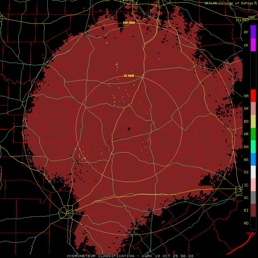Click the black radar site dot at map center
This screenshot has width=258, height=258.
[x=129, y=129]
